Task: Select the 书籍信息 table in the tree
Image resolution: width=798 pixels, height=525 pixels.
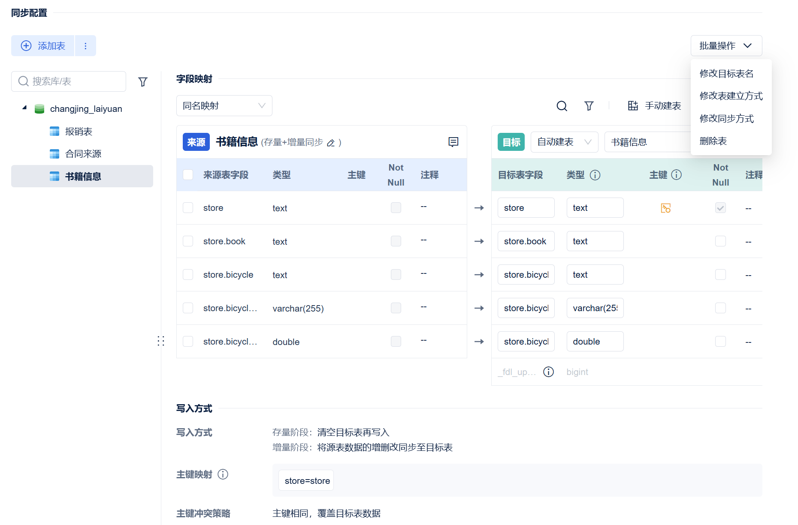Action: click(x=82, y=176)
